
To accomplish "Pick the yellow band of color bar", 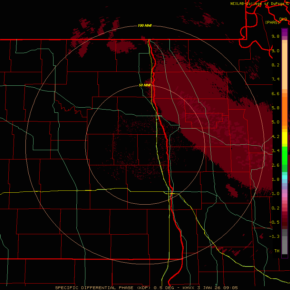I will (x=285, y=138).
